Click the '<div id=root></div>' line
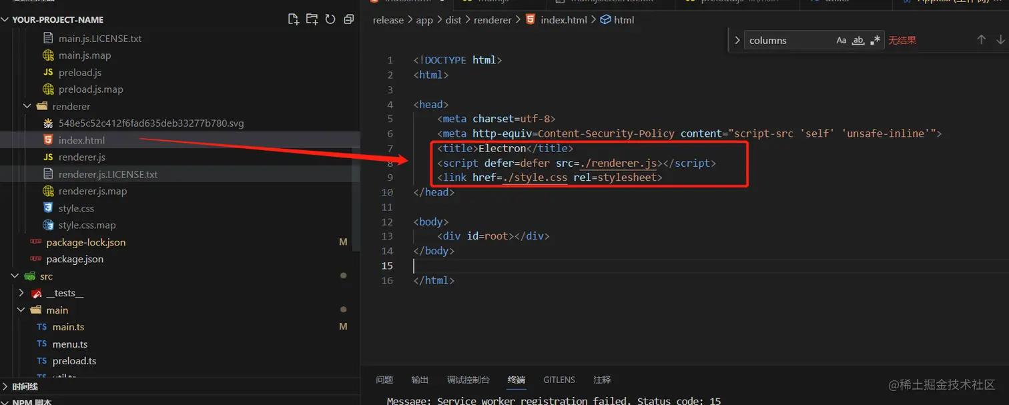Image resolution: width=1009 pixels, height=405 pixels. (x=493, y=236)
